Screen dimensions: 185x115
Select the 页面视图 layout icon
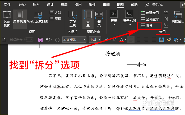[x=20, y=19]
